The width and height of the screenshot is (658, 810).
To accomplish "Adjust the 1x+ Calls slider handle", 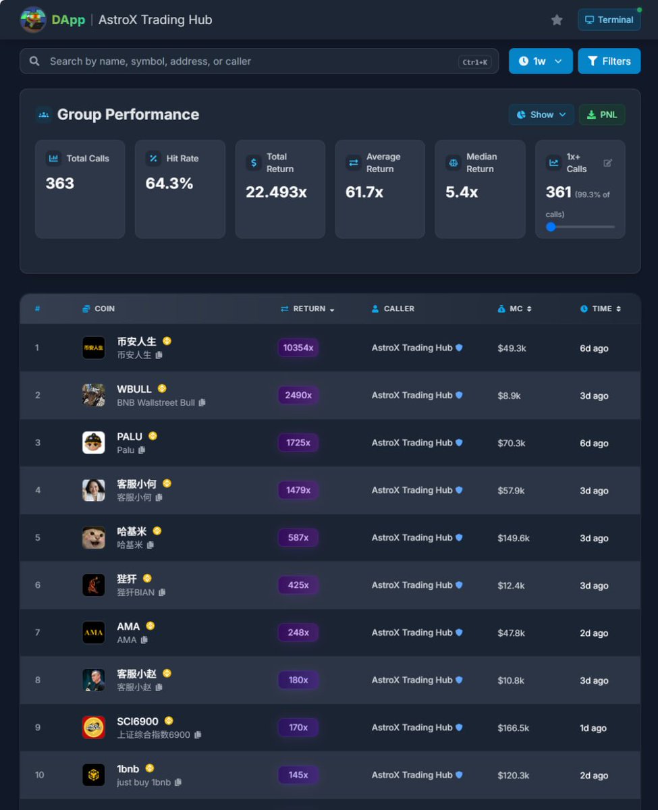I will tap(551, 227).
